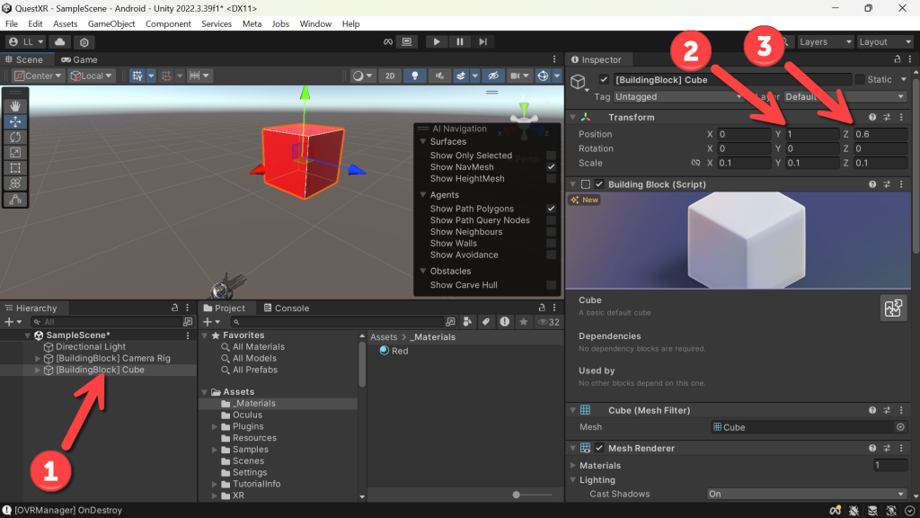Screen dimensions: 920x518
Task: Toggle scene lighting bulb icon
Action: 415,76
